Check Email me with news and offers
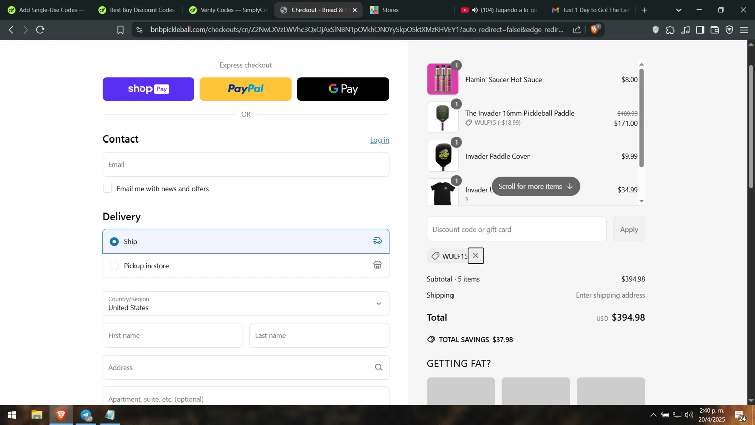The image size is (755, 425). coord(107,188)
